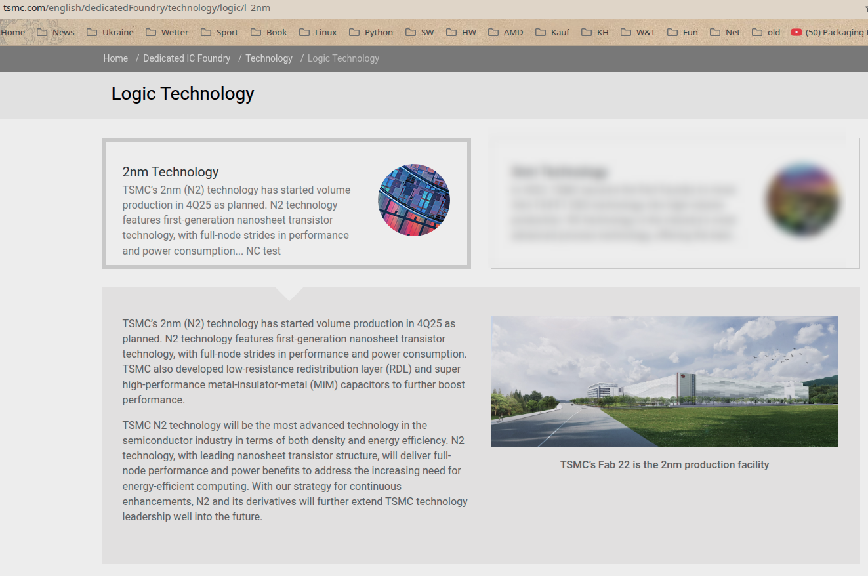
Task: Click the blurred circular thumbnail
Action: pos(802,200)
